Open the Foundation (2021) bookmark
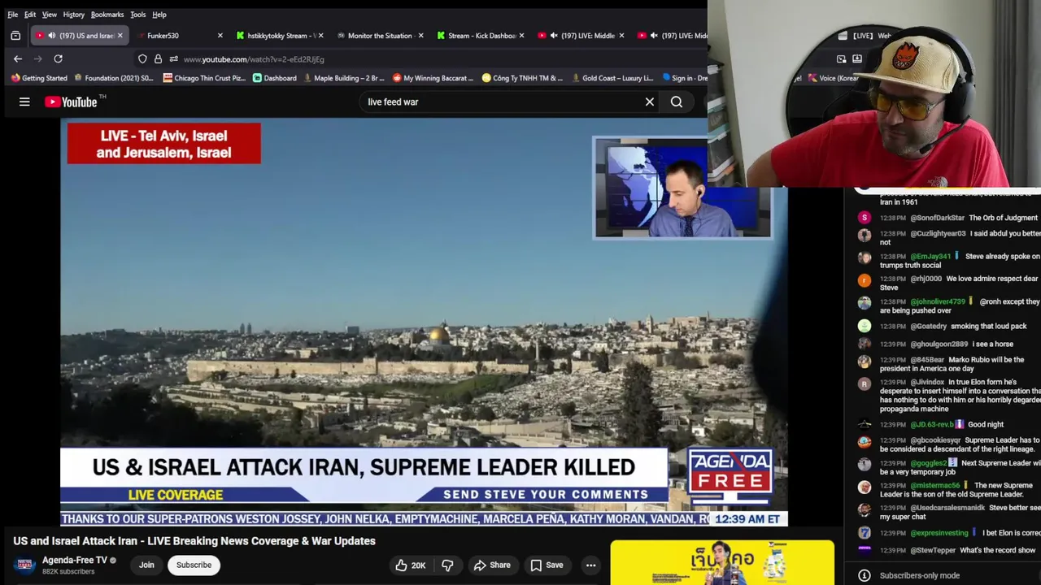1041x585 pixels. 114,78
